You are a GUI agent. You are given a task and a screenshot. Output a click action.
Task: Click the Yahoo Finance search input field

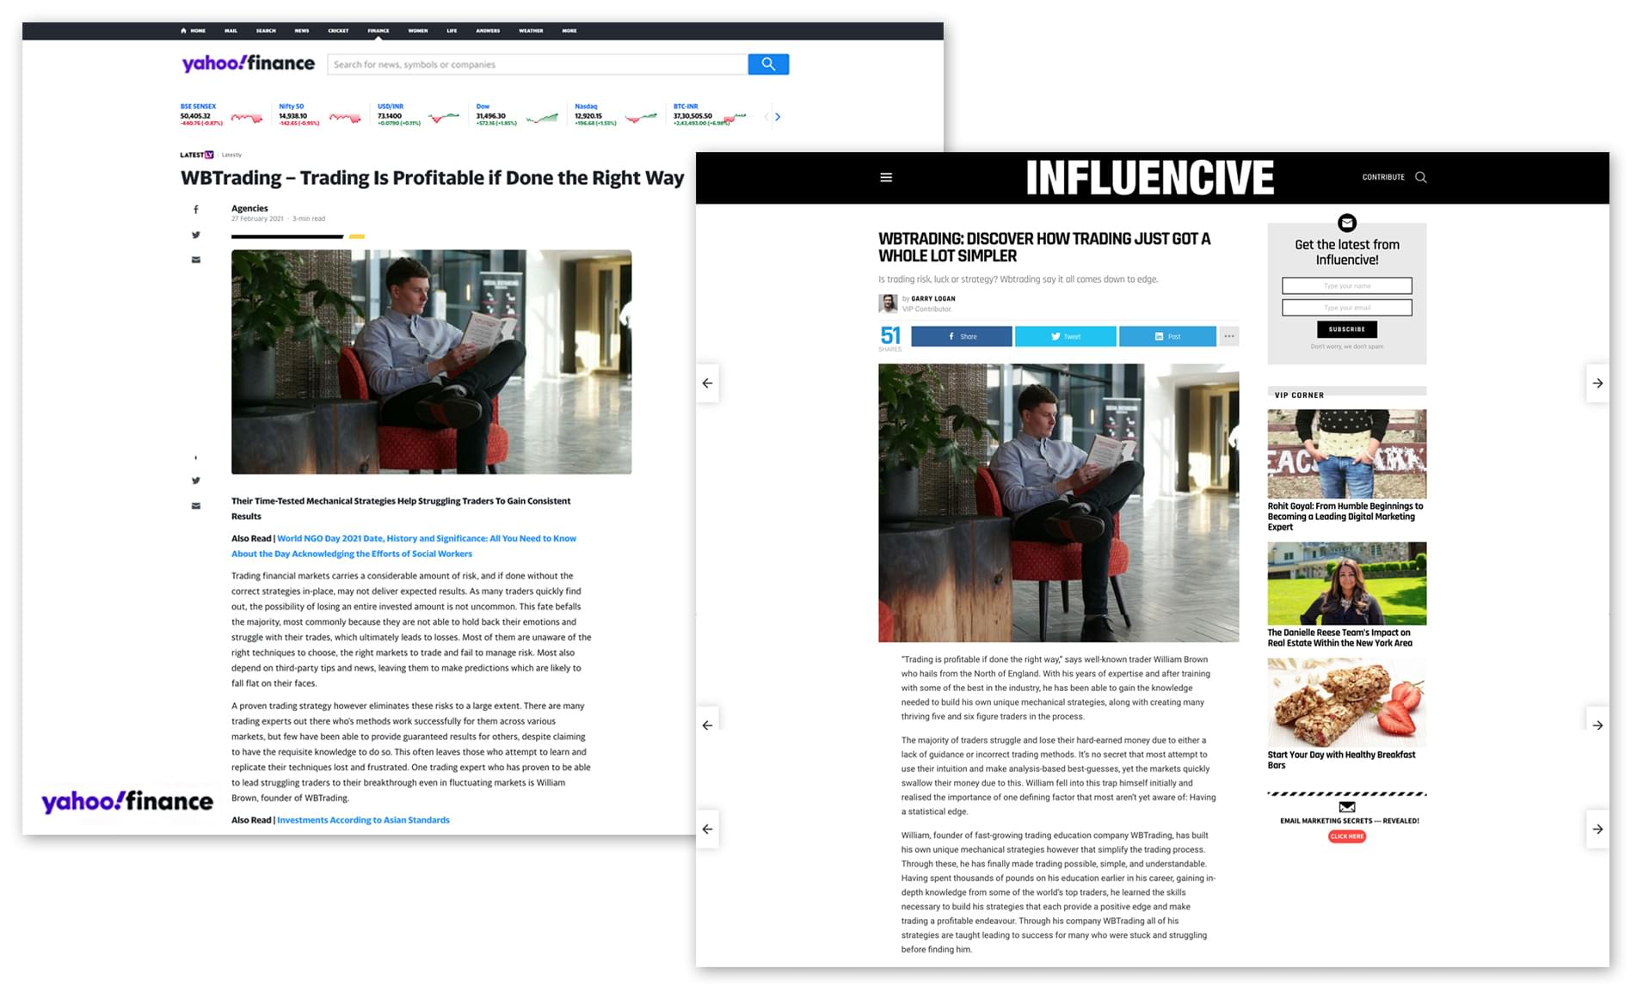point(538,64)
